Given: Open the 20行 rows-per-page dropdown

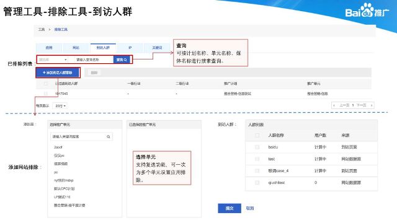Looking at the screenshot, I should (x=60, y=106).
